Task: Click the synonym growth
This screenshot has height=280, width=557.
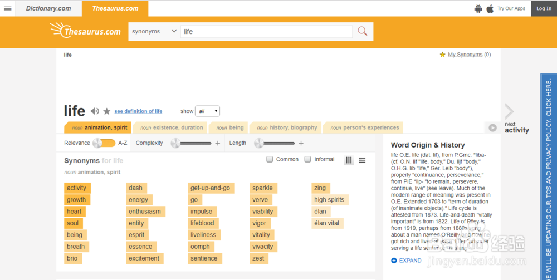Action: pyautogui.click(x=77, y=200)
